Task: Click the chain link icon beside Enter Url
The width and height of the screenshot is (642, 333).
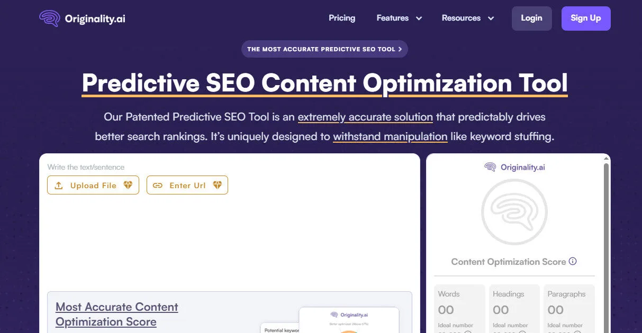Action: [157, 185]
